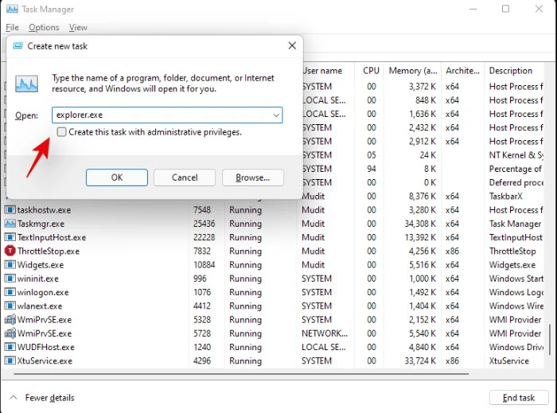The width and height of the screenshot is (557, 413).
Task: Click the XtuService.exe process icon
Action: [x=10, y=360]
